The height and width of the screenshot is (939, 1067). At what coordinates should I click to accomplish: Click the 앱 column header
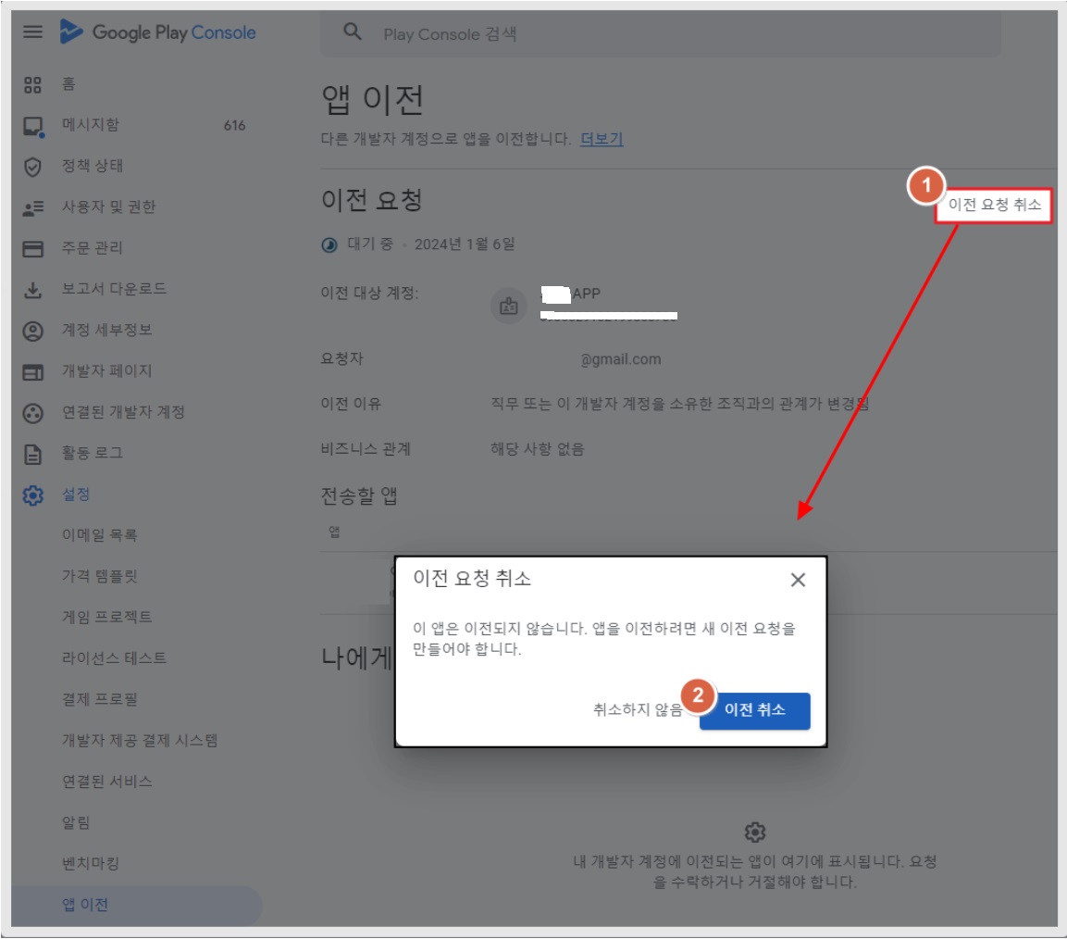tap(334, 532)
